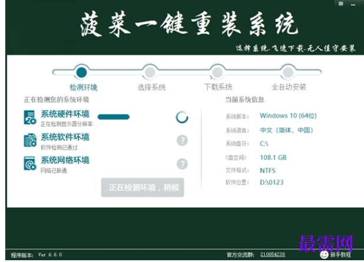Click the D:\0123 software location value
Image resolution: width=364 pixels, height=262 pixels.
pyautogui.click(x=272, y=183)
